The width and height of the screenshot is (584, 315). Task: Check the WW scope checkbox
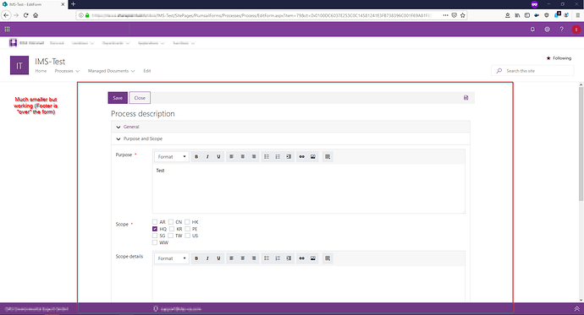click(155, 243)
